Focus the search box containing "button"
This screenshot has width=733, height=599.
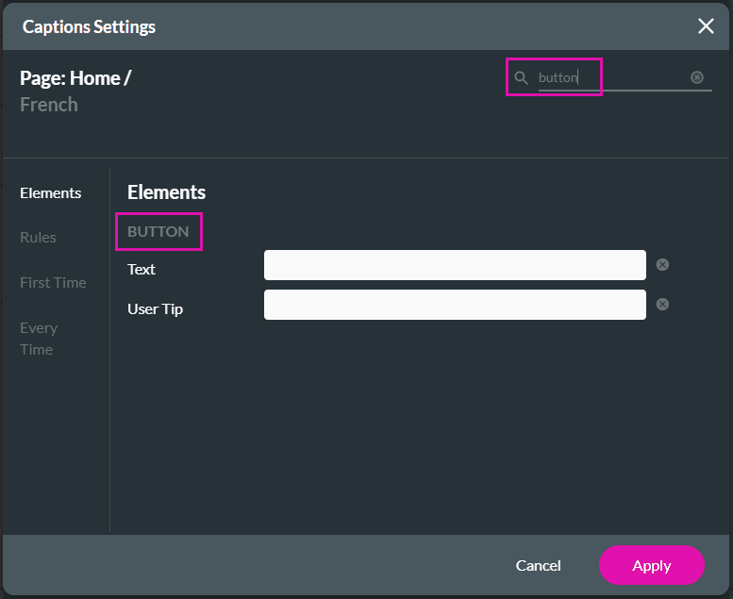613,77
